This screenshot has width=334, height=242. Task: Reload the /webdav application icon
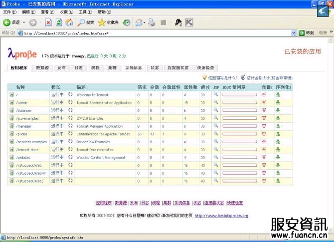pyautogui.click(x=70, y=157)
